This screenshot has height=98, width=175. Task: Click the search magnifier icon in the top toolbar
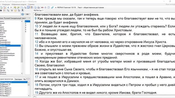25,8
